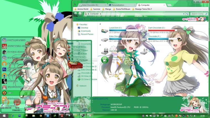Image resolution: width=210 pixels, height=118 pixels.
Task: Open the Desaign Tema Win 7 bookmark
Action: (x=142, y=9)
